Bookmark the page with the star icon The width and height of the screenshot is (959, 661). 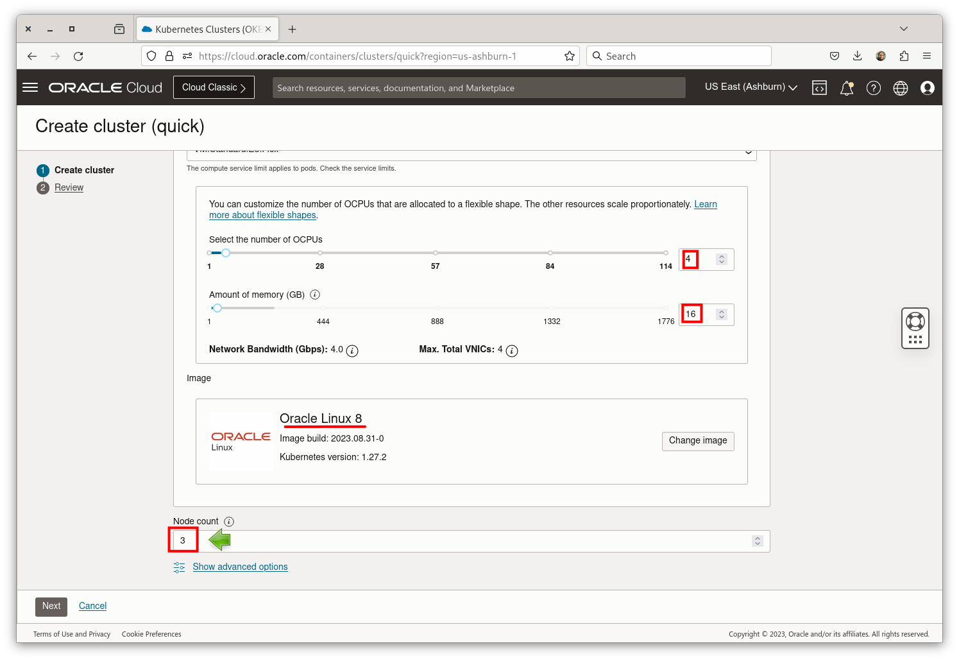point(570,56)
